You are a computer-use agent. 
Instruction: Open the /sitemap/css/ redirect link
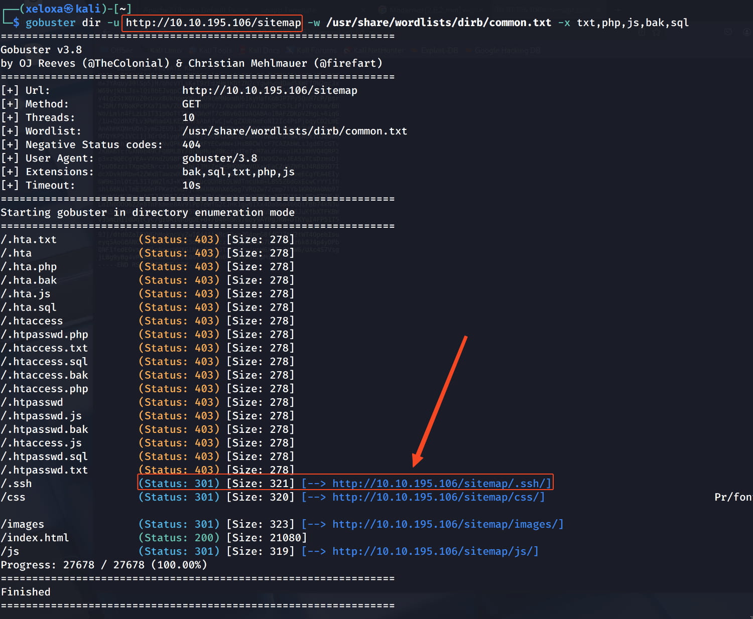438,497
